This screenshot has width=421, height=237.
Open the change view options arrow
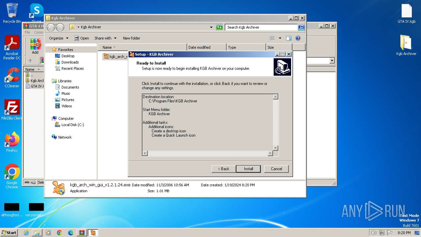[x=280, y=38]
